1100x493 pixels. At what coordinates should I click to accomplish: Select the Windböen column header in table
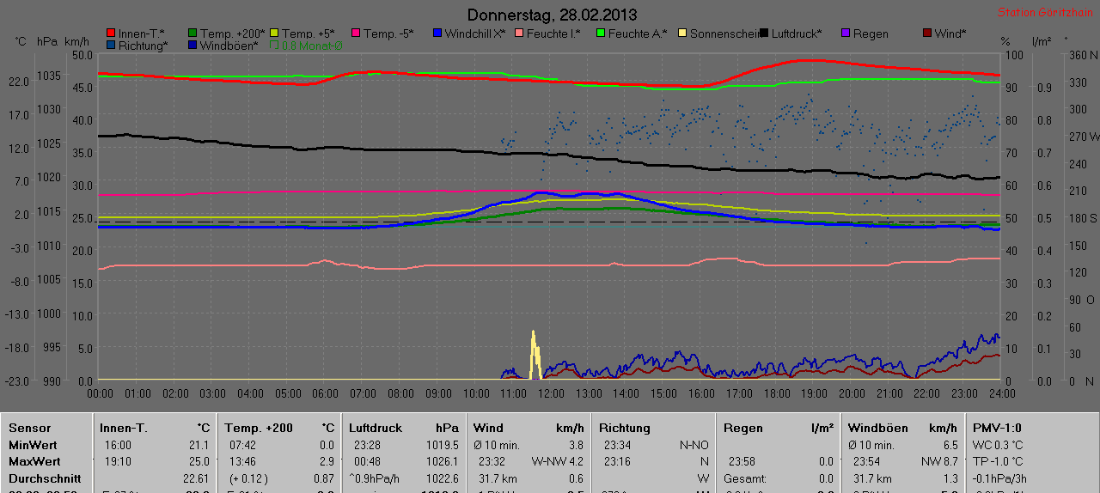coord(877,428)
